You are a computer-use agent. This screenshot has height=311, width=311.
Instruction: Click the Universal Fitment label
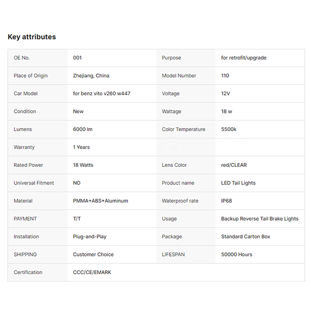point(34,183)
